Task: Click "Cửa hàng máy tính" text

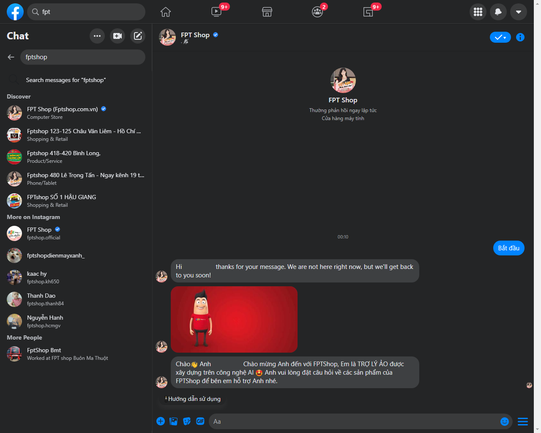Action: pos(343,118)
